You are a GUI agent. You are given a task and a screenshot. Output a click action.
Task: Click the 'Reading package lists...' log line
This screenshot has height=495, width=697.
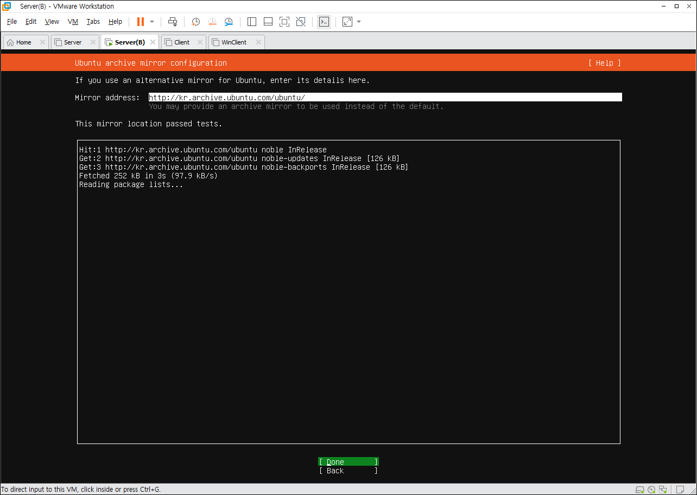coord(131,184)
